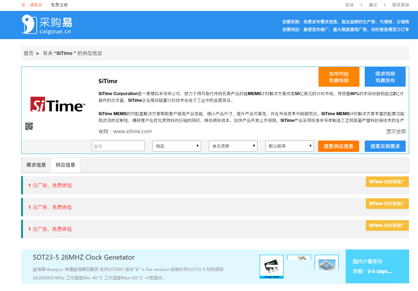Click the small QR code icon
The image size is (418, 291).
click(29, 126)
